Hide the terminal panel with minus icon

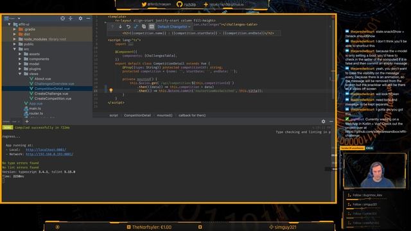[331, 121]
